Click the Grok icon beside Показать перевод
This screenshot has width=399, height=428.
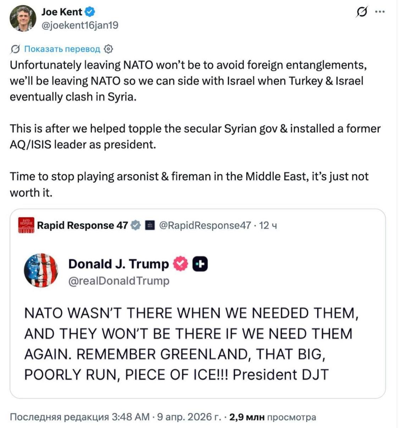point(15,49)
